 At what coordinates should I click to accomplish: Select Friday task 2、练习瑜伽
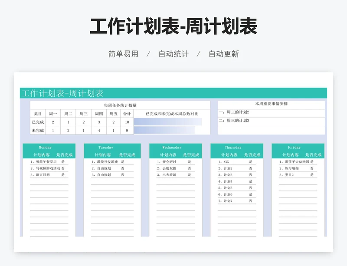289,168
